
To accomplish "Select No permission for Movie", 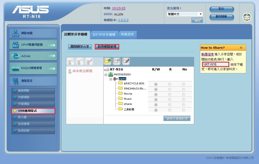I will click(x=184, y=95).
